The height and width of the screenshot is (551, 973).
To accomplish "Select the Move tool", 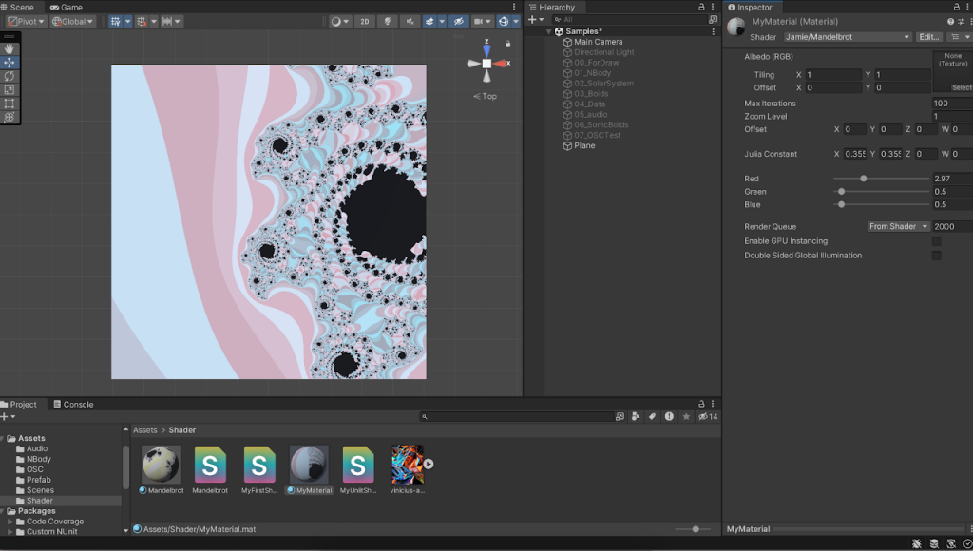I will tap(10, 63).
